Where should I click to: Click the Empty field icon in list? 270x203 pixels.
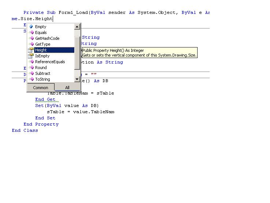pyautogui.click(x=31, y=27)
